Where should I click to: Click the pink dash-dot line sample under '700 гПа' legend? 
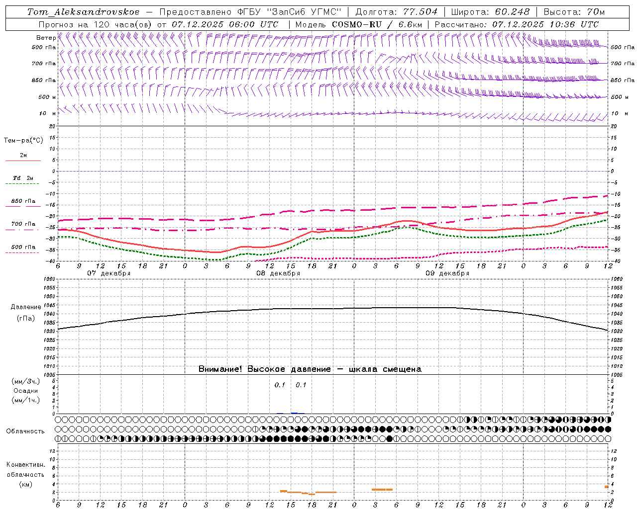[22, 230]
